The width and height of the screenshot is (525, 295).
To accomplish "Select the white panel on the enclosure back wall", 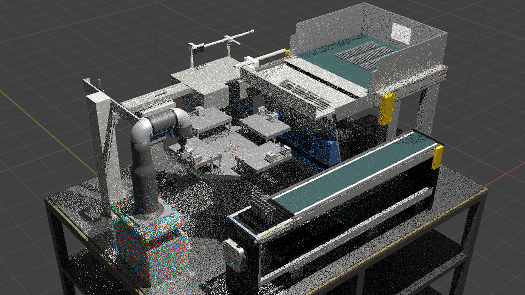I will [x=401, y=33].
